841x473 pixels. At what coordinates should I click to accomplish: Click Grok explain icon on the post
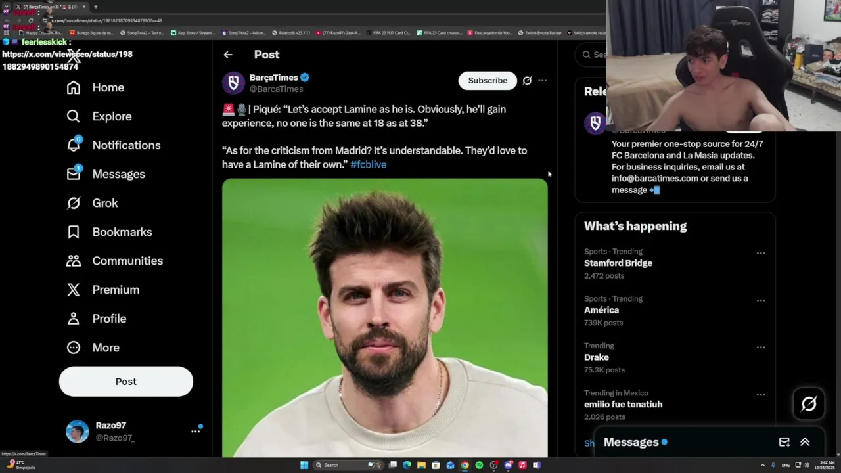point(527,80)
